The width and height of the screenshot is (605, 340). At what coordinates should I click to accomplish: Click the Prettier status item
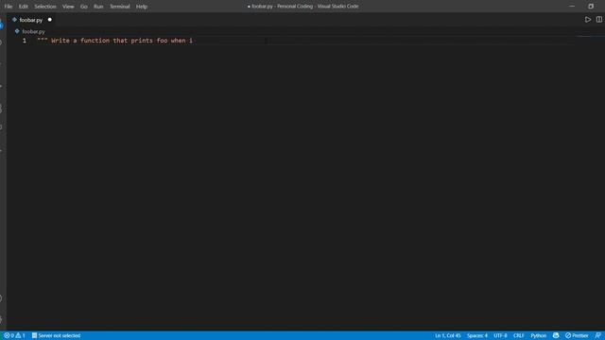click(577, 335)
